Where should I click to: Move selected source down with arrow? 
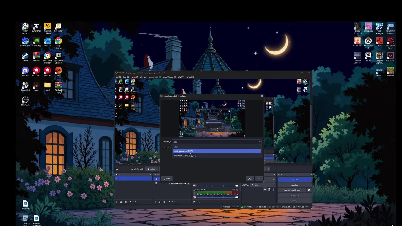coord(173,202)
